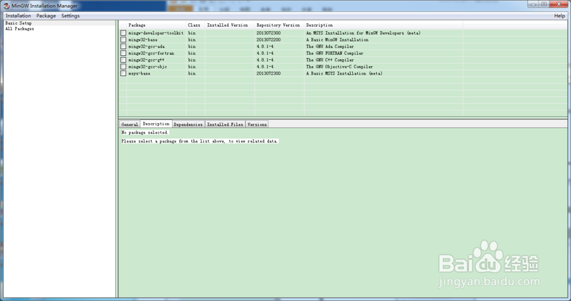The image size is (571, 301).
Task: Minimize the MinGW Installation Manager window
Action: tap(533, 5)
